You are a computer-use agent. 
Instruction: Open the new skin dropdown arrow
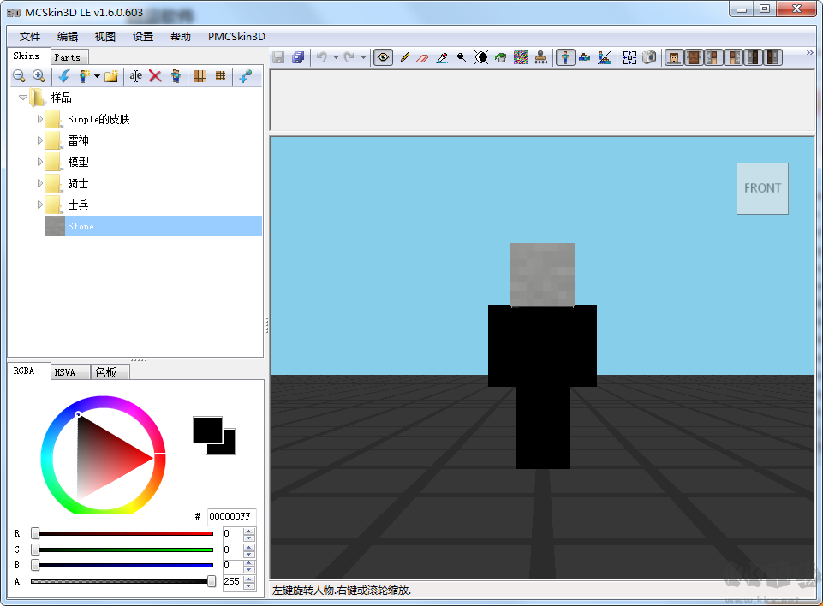pyautogui.click(x=97, y=76)
